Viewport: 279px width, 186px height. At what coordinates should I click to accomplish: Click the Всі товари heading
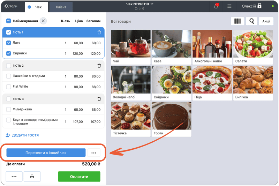tap(121, 21)
